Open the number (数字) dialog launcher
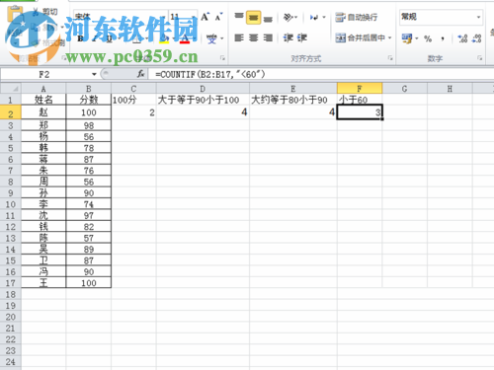Image resolution: width=494 pixels, height=370 pixels. click(x=479, y=58)
